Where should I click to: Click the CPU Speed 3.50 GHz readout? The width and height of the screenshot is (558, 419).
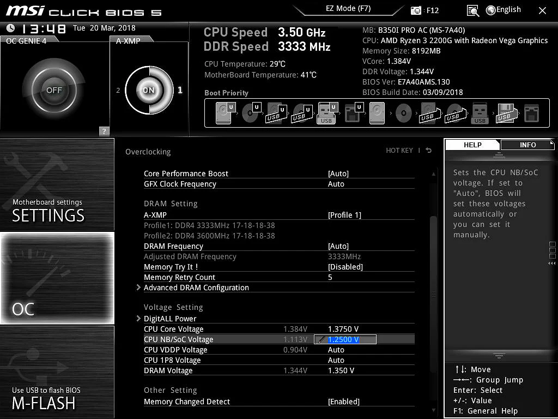pos(264,32)
